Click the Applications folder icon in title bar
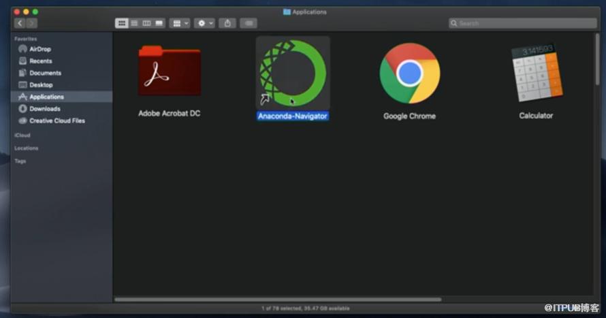The height and width of the screenshot is (318, 606). pos(287,12)
